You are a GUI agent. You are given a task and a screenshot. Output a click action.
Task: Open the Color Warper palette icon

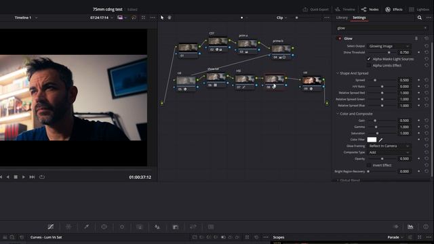68,227
